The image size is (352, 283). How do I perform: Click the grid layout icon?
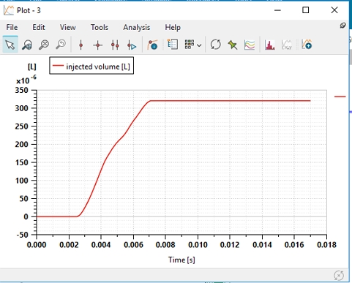(x=190, y=45)
